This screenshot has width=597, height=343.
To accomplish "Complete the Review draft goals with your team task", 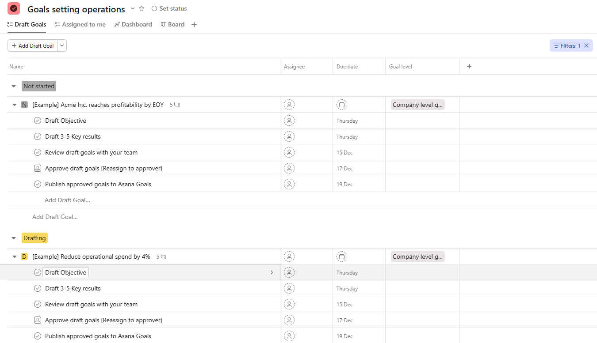I will pos(38,152).
